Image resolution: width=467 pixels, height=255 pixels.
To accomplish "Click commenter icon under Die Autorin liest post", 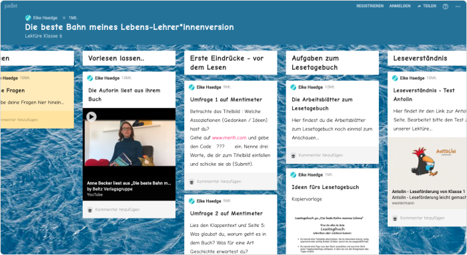I will point(90,210).
